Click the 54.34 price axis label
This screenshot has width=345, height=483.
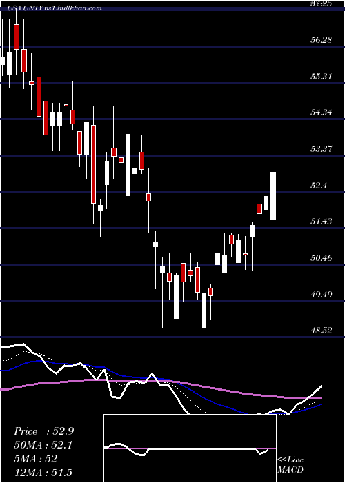click(x=321, y=112)
